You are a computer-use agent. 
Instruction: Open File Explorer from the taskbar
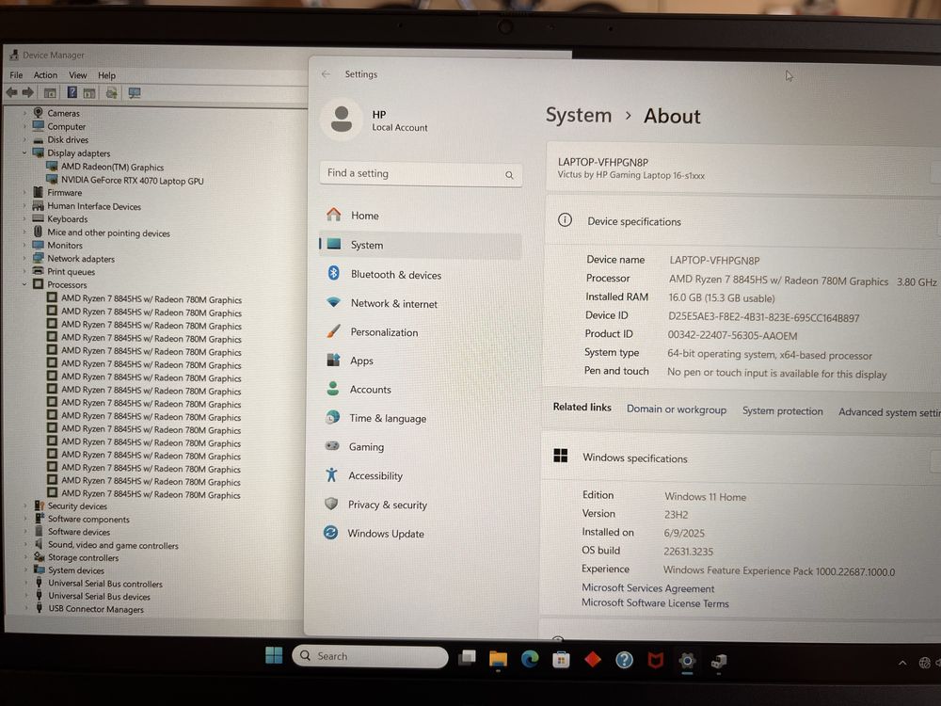click(x=498, y=659)
